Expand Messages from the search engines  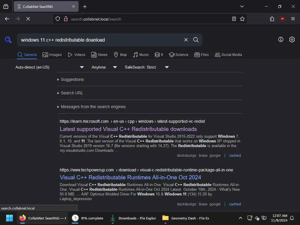(x=91, y=107)
